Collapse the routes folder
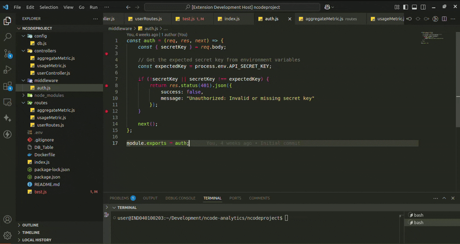460x244 pixels. click(x=23, y=103)
